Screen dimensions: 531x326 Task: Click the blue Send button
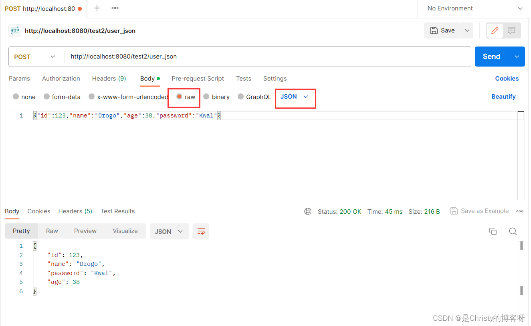click(492, 57)
